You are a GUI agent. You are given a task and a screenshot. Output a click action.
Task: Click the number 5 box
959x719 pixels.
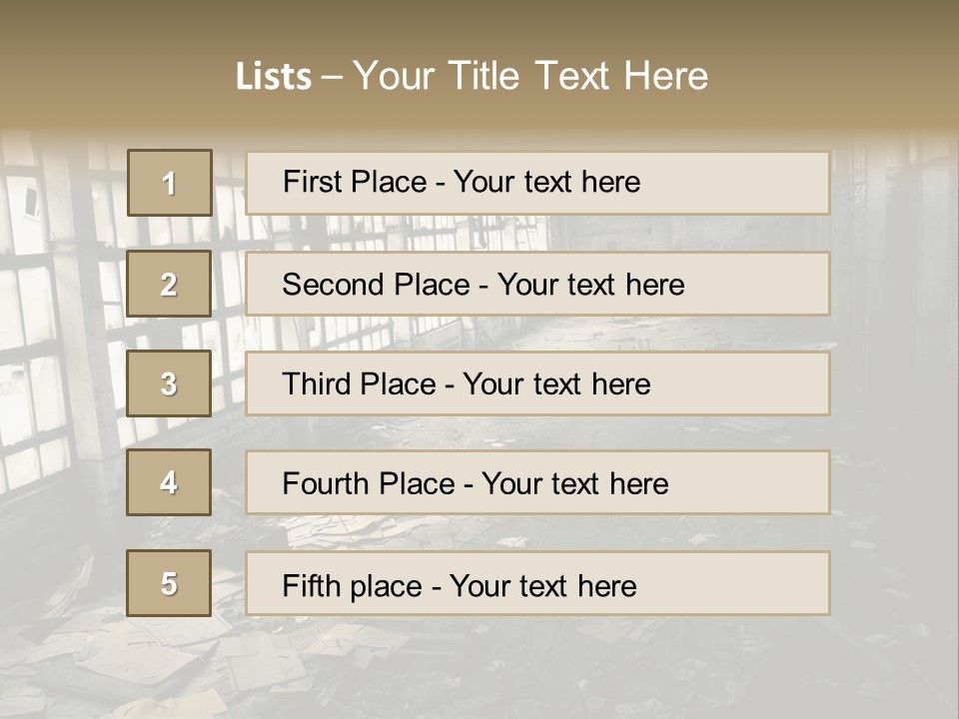click(169, 583)
